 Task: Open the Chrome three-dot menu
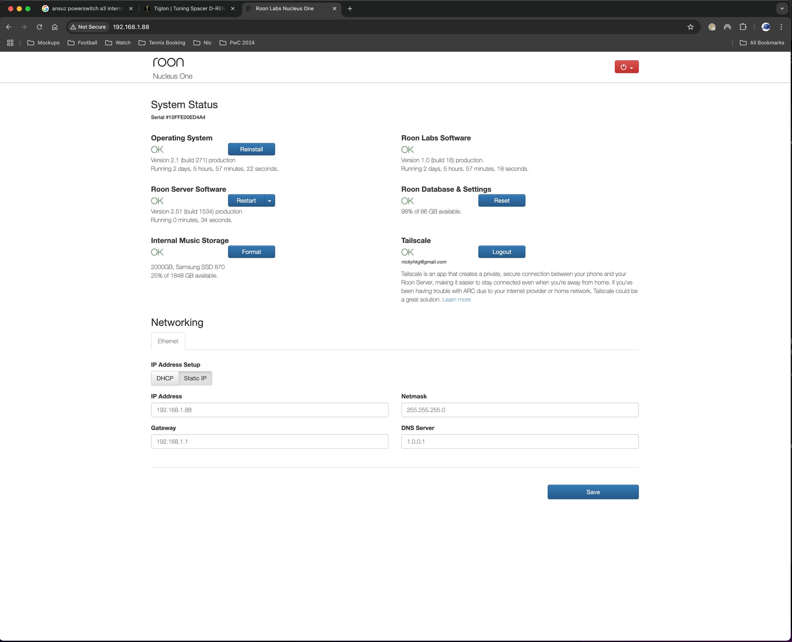[781, 27]
